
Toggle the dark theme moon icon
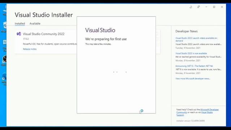[191, 7]
